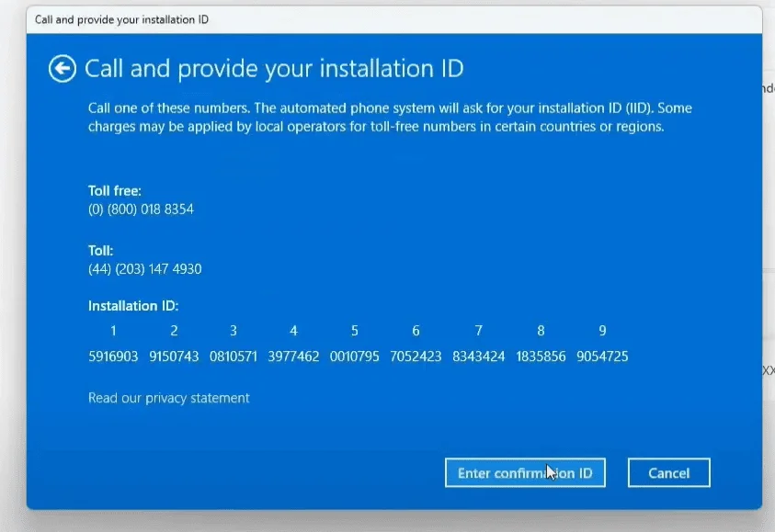Click installation ID block 0810571

click(x=234, y=357)
